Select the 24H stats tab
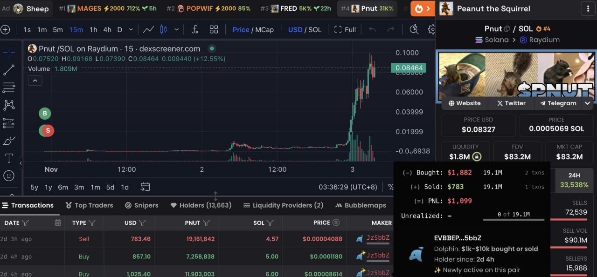Image resolution: width=597 pixels, height=277 pixels. (574, 180)
